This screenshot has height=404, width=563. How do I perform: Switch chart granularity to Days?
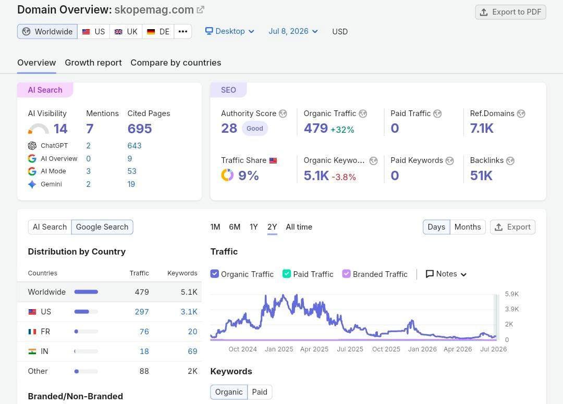click(436, 228)
